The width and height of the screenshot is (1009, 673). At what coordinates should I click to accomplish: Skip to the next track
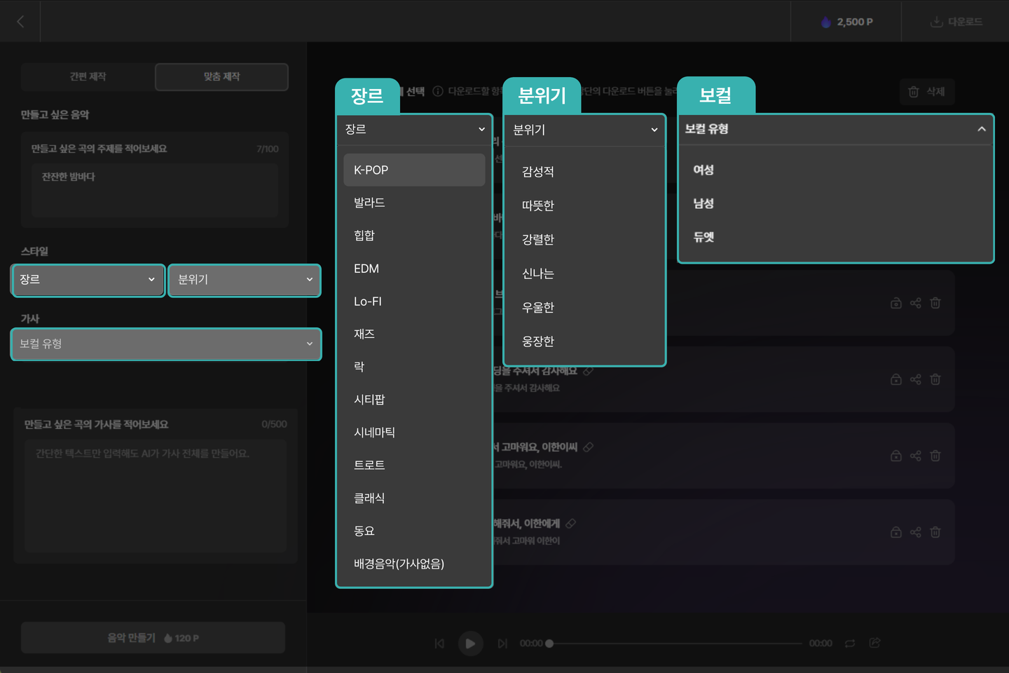tap(502, 644)
